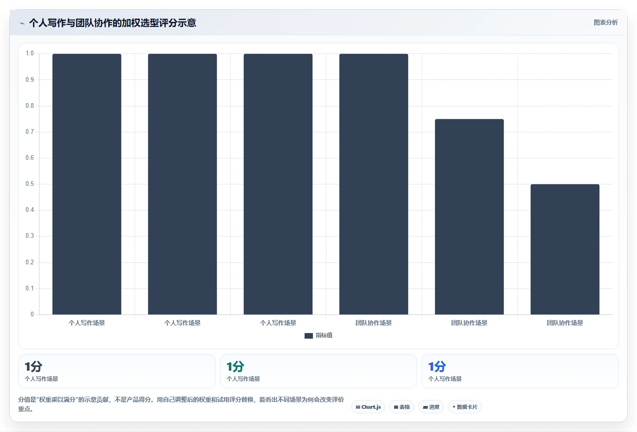The height and width of the screenshot is (432, 637).
Task: Select the 团队协作场景 bar reaching 0.75
Action: pos(469,217)
